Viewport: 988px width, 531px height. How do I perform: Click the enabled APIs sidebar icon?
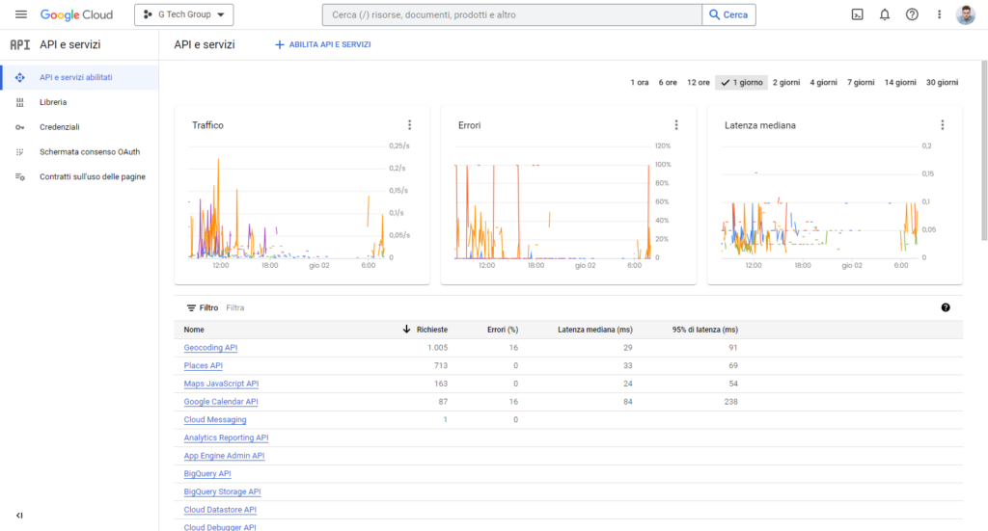19,77
